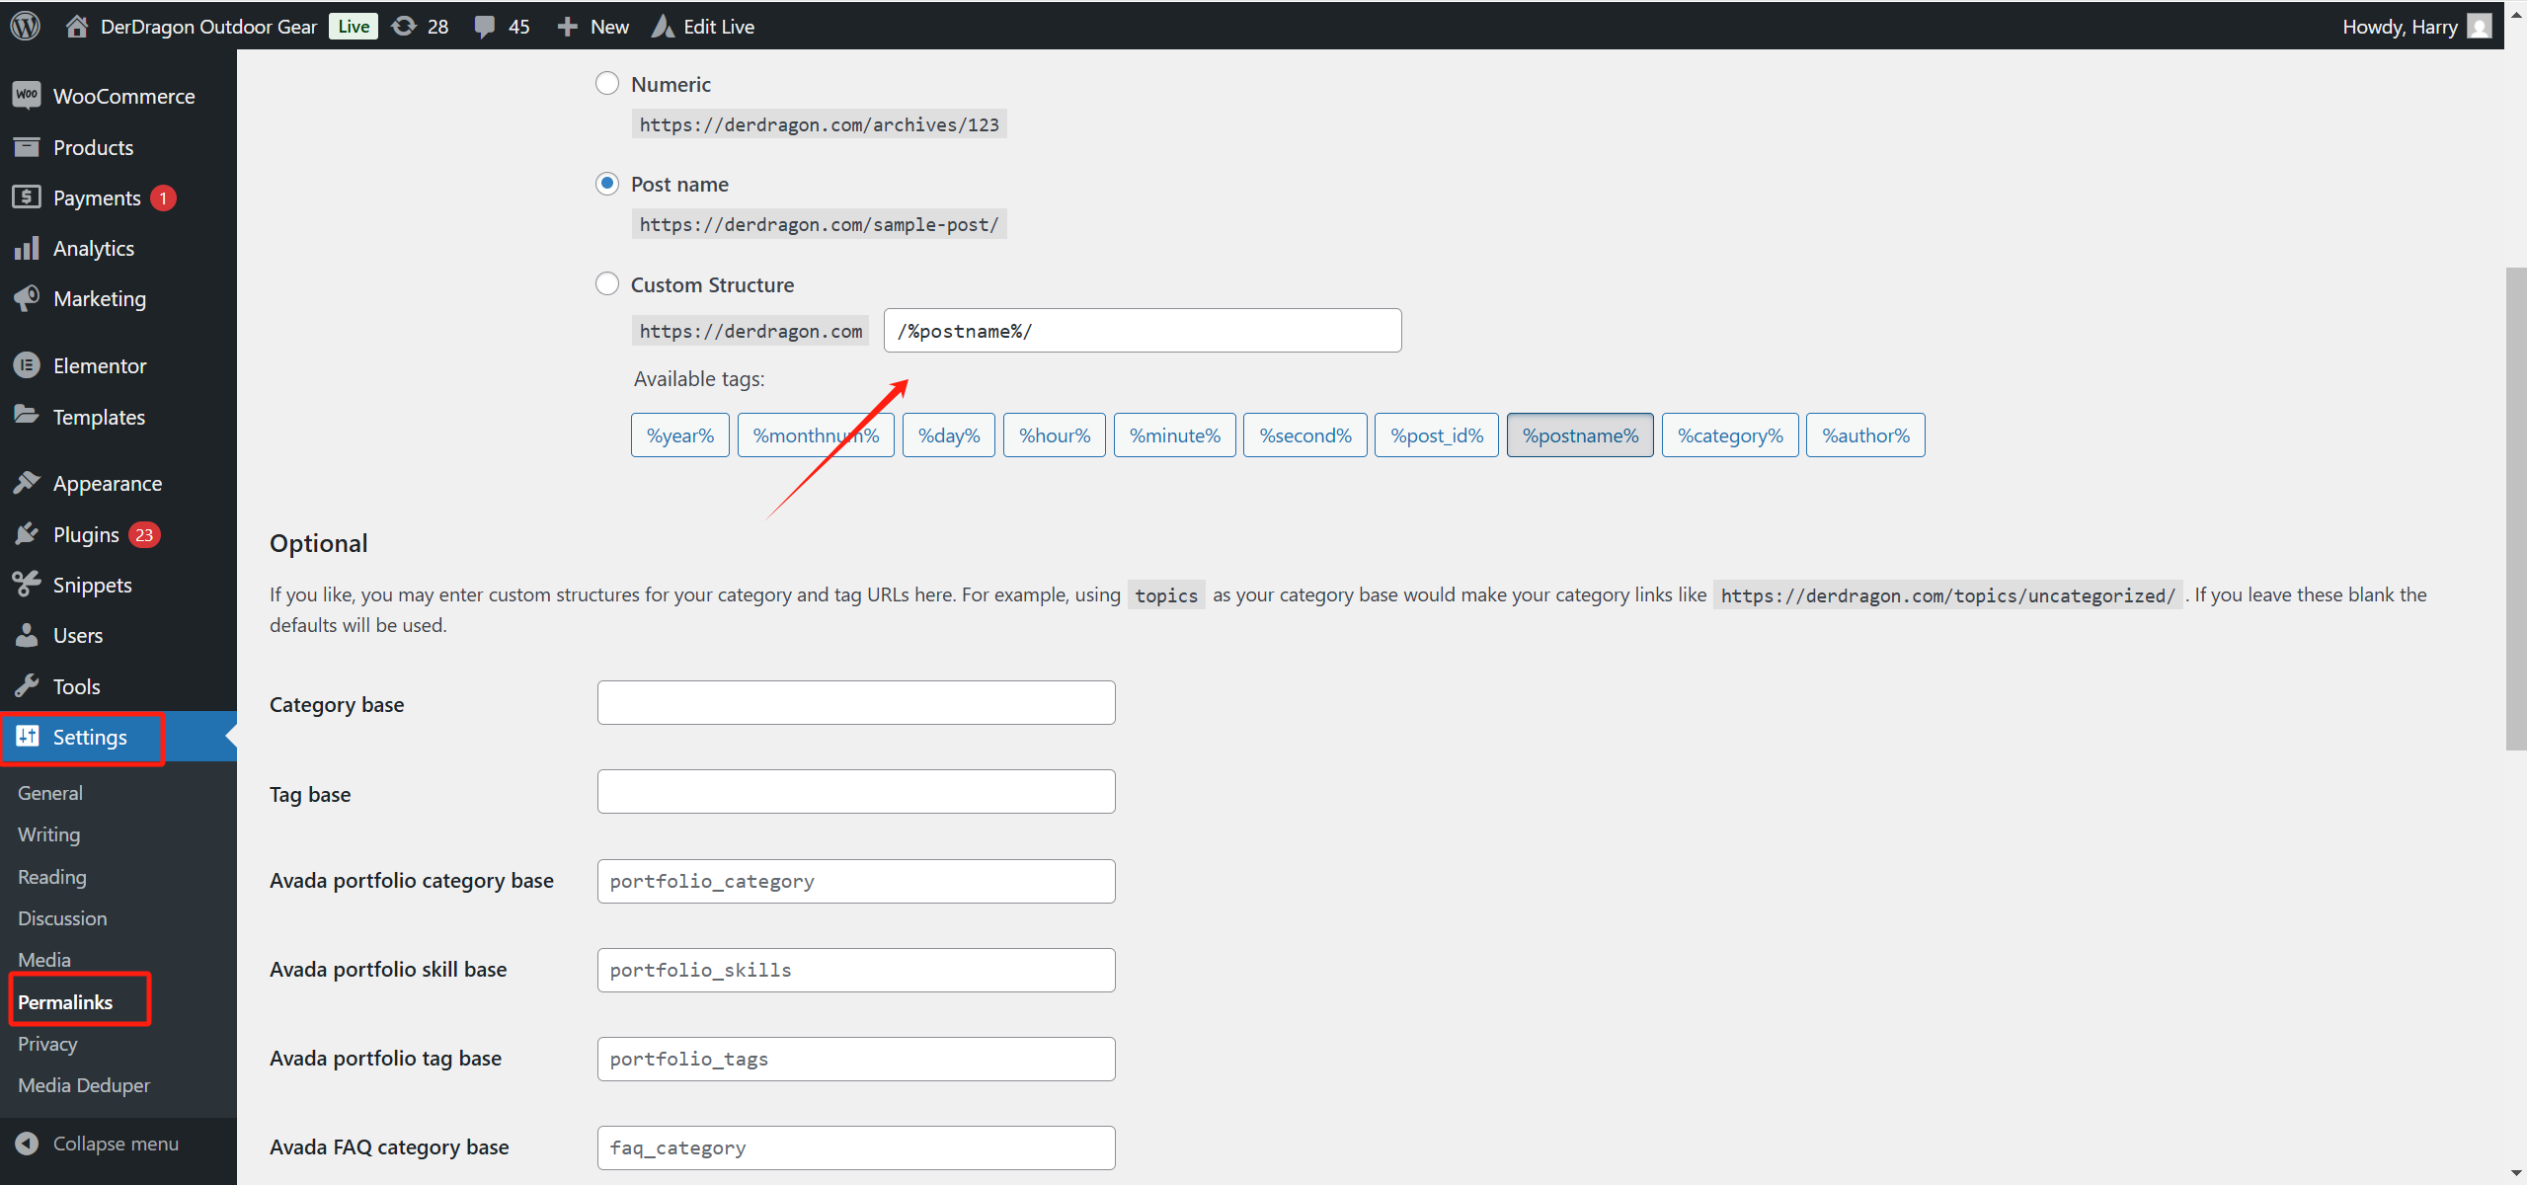Focus the Tag base input field
Screen dimensions: 2527x1185
point(856,791)
